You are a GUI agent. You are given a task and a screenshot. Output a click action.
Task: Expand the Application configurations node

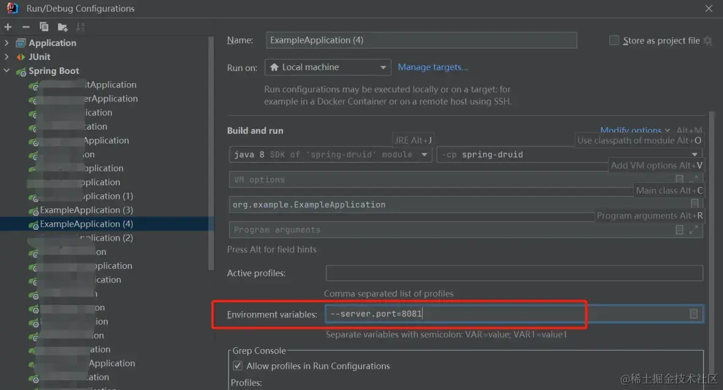[7, 43]
